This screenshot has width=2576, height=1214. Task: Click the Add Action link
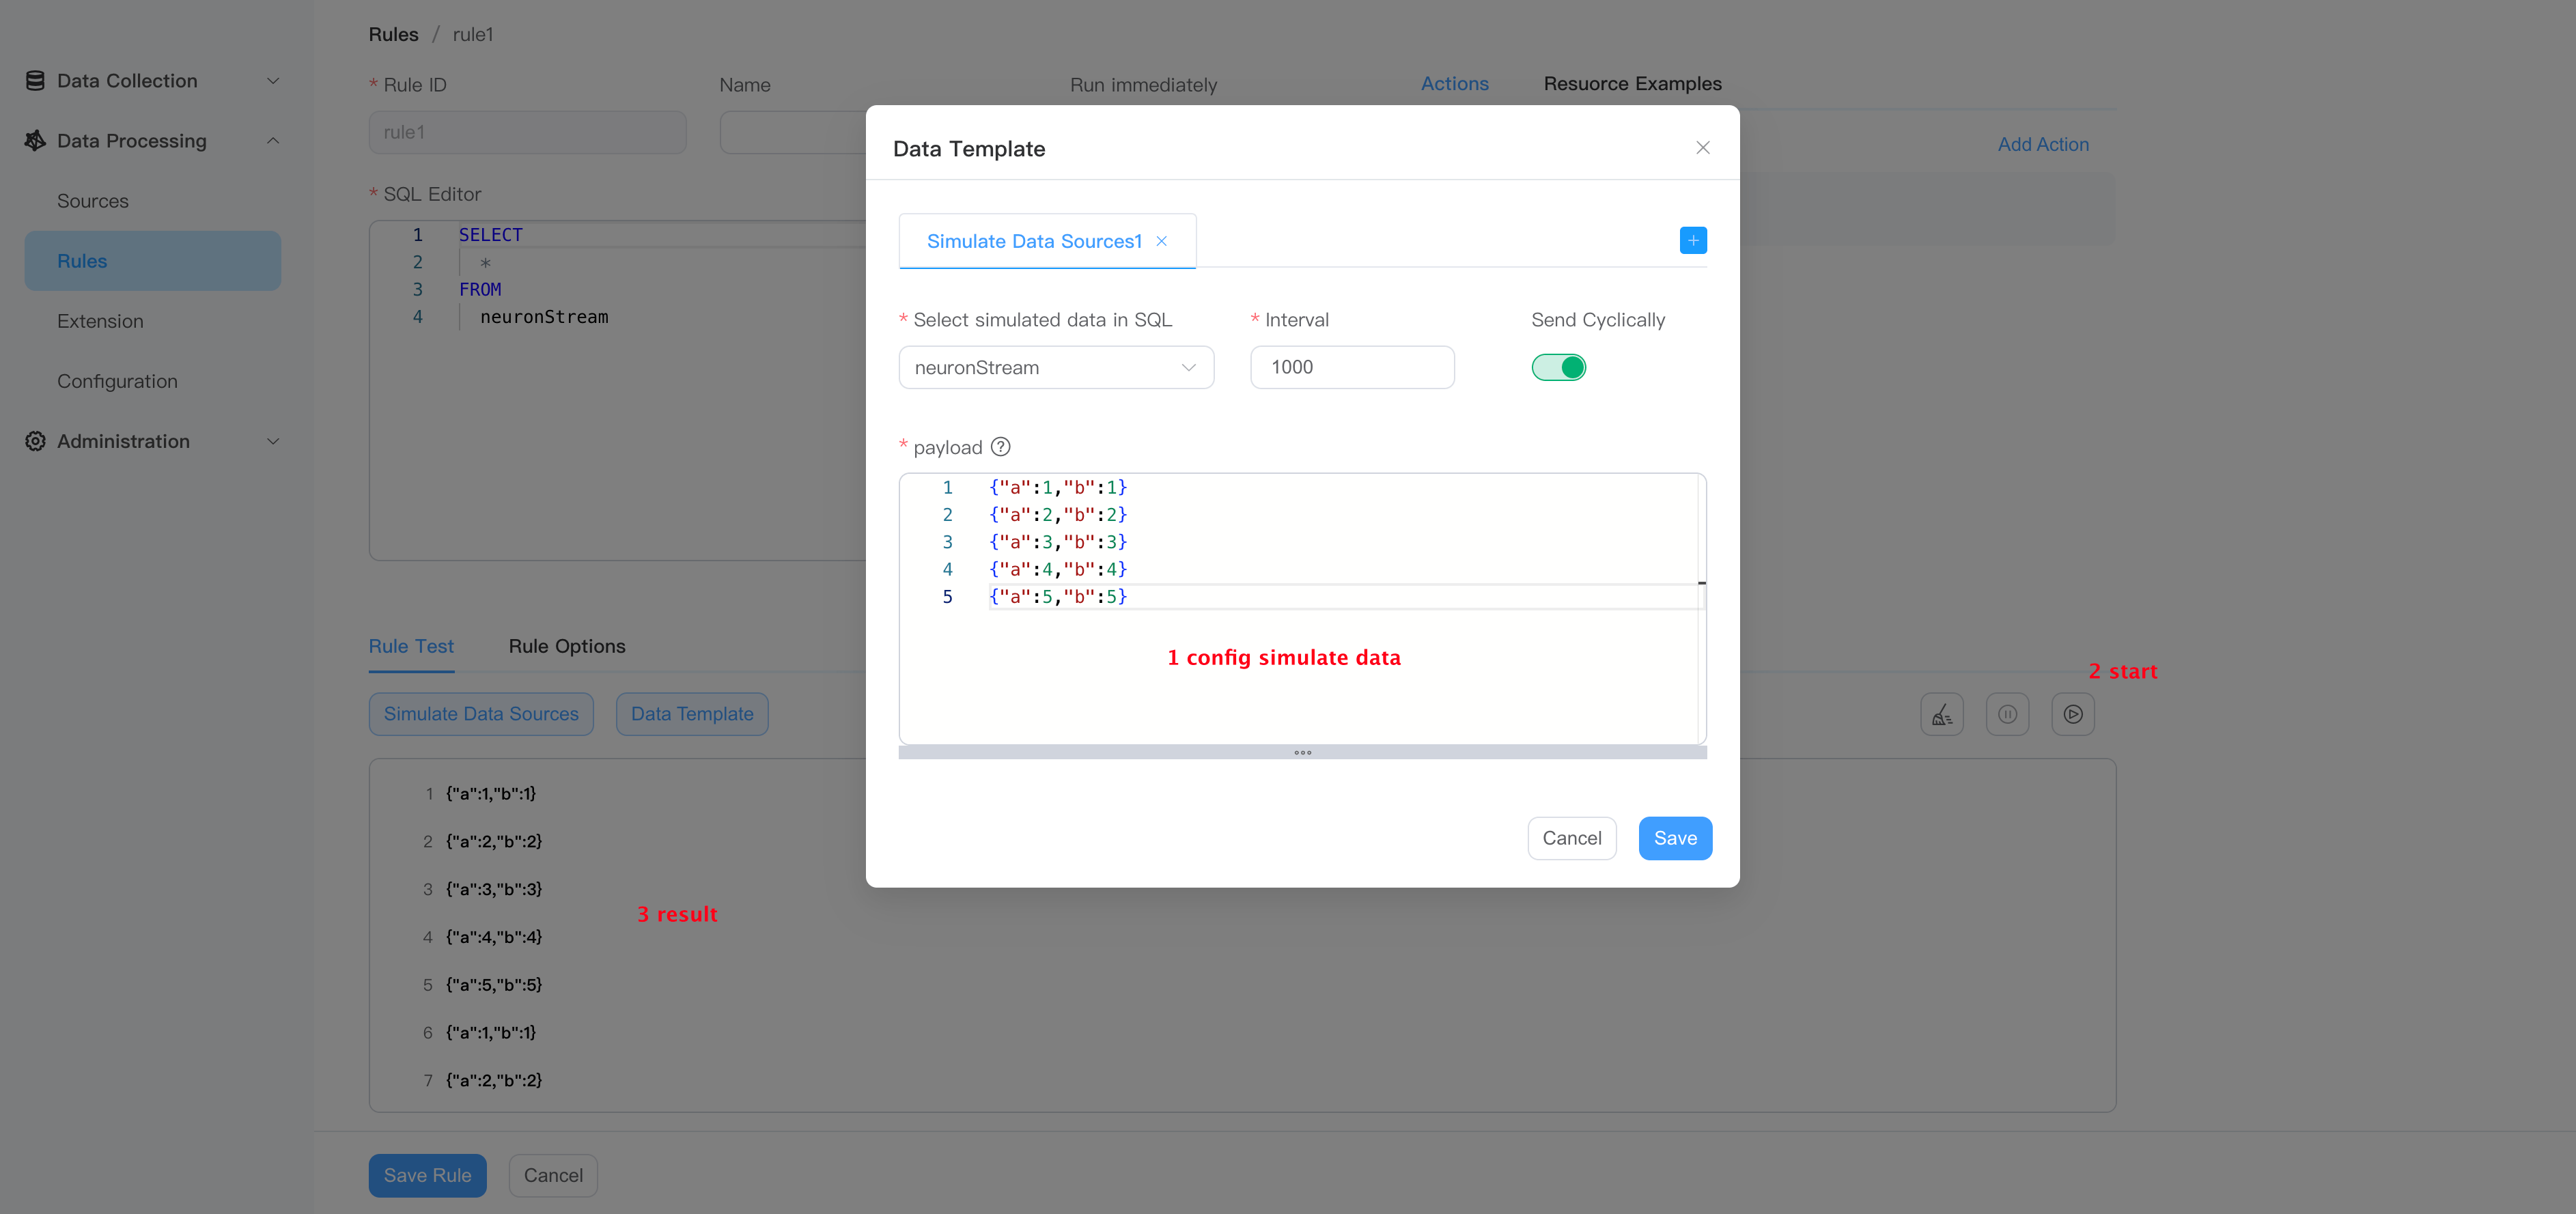click(2042, 144)
